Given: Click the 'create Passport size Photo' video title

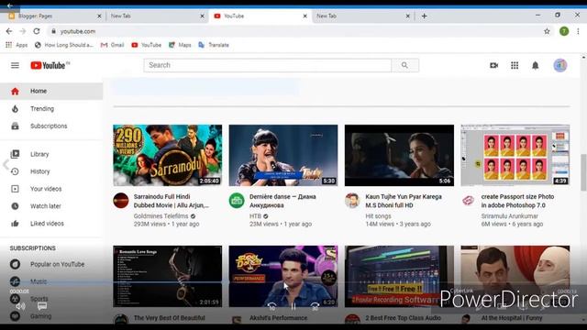Looking at the screenshot, I should click(517, 201).
